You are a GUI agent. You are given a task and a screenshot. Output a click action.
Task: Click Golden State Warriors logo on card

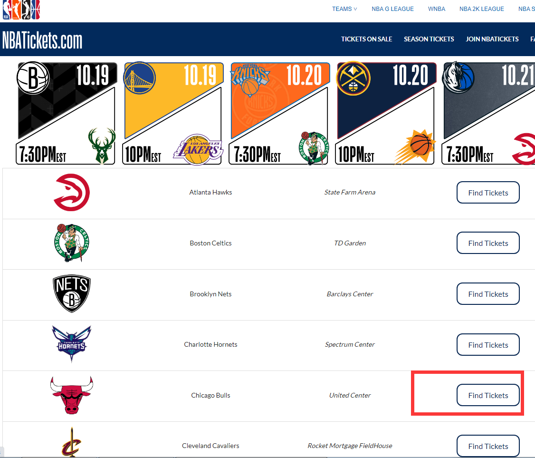pos(140,78)
